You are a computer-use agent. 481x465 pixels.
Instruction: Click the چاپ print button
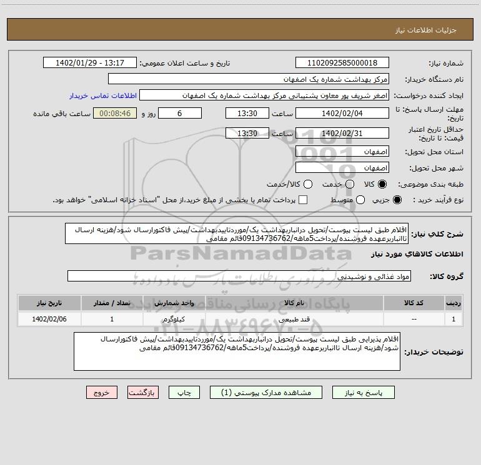pyautogui.click(x=184, y=393)
